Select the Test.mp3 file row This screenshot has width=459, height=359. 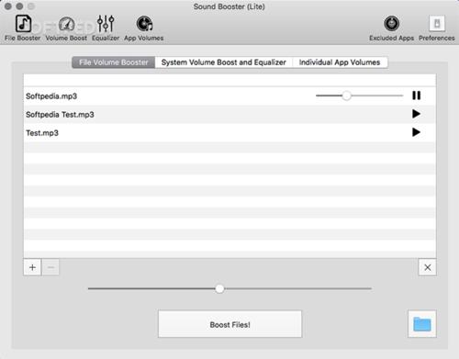pyautogui.click(x=229, y=133)
